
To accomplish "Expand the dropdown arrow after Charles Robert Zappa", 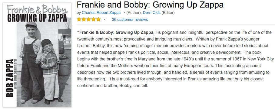I will (124, 13).
